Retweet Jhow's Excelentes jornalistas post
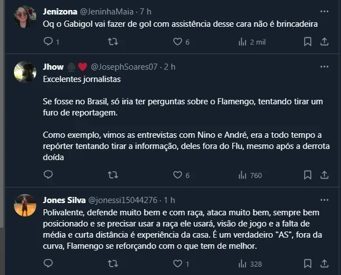341x275 pixels. (x=112, y=175)
